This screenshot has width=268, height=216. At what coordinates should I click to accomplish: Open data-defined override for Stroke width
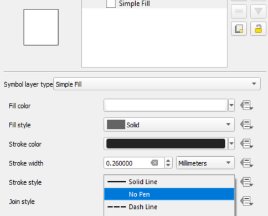tap(246, 163)
